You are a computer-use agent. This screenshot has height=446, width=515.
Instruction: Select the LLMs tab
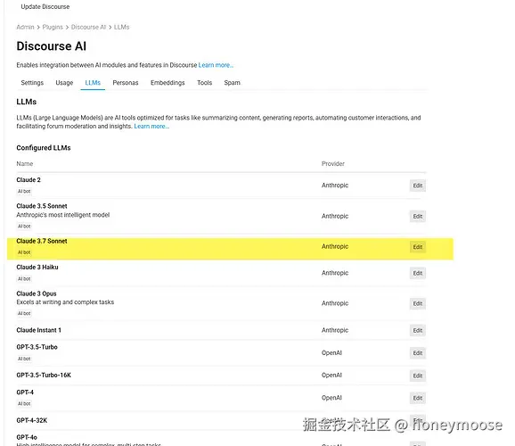[93, 83]
